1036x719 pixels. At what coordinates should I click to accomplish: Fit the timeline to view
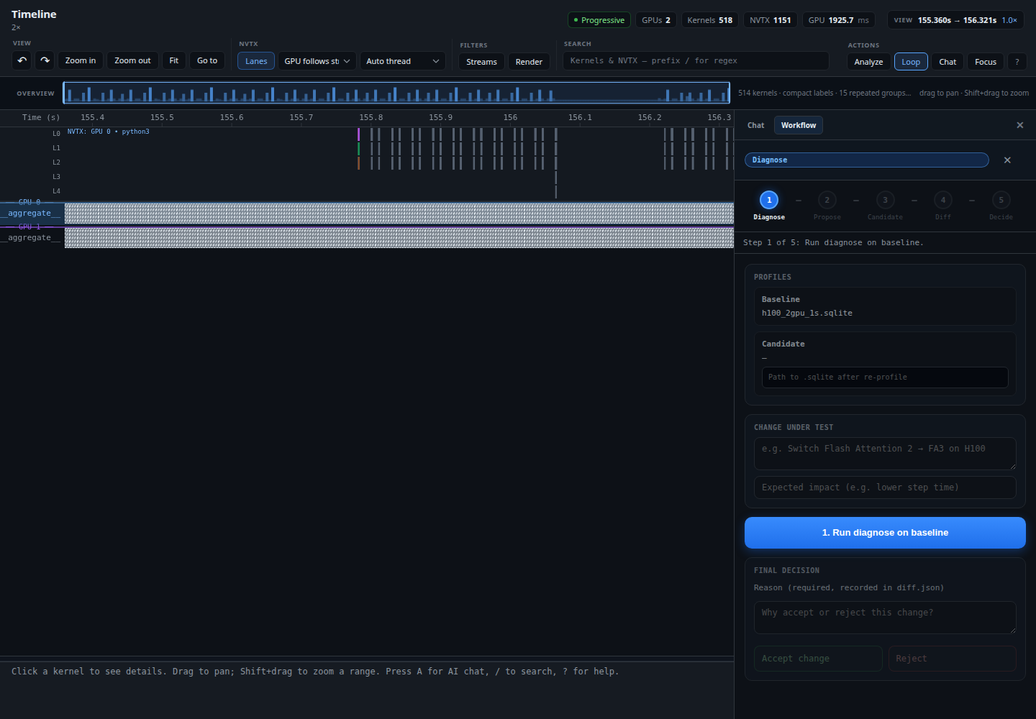coord(173,60)
